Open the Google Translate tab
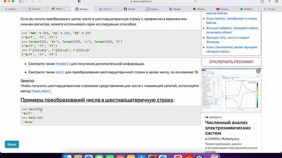282x158 pixels. click(176, 9)
